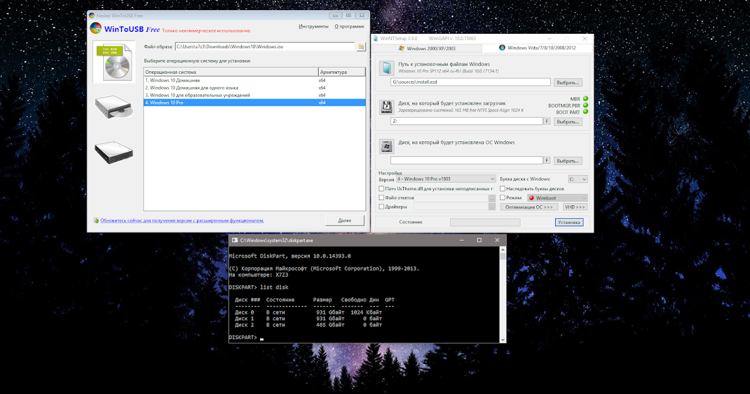Click the diskpart window vertical scrollbar
Viewport: 750px width, 394px height.
pyautogui.click(x=503, y=293)
